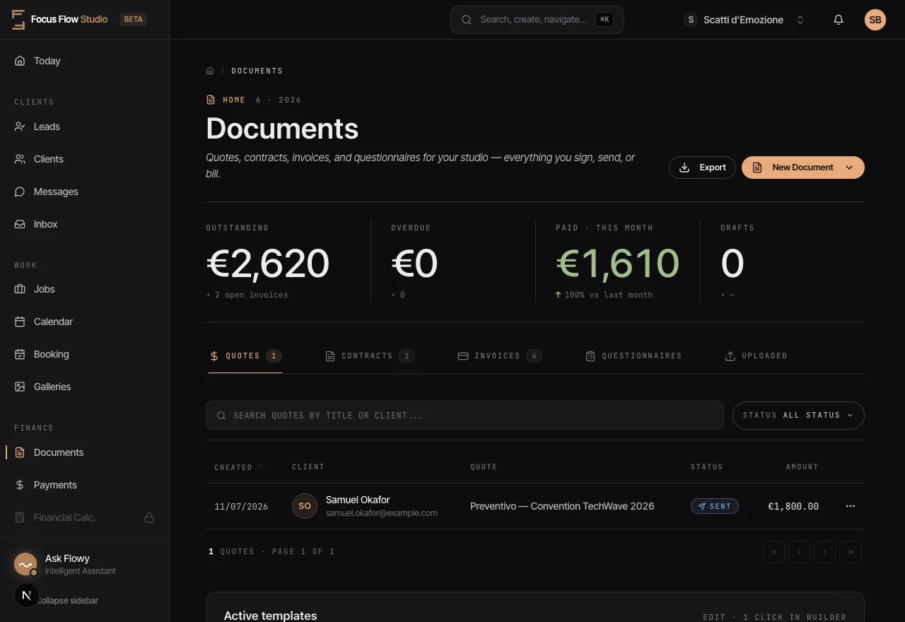Collapse the sidebar

coord(66,601)
